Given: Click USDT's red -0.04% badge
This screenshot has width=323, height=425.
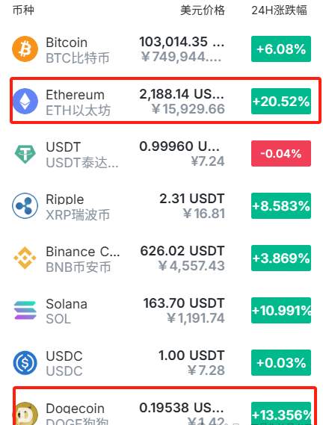Looking at the screenshot, I should coord(281,153).
